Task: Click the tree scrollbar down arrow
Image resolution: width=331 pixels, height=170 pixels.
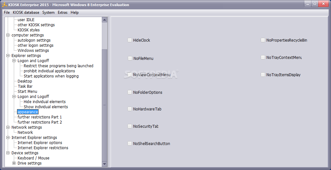Action: click(104, 164)
